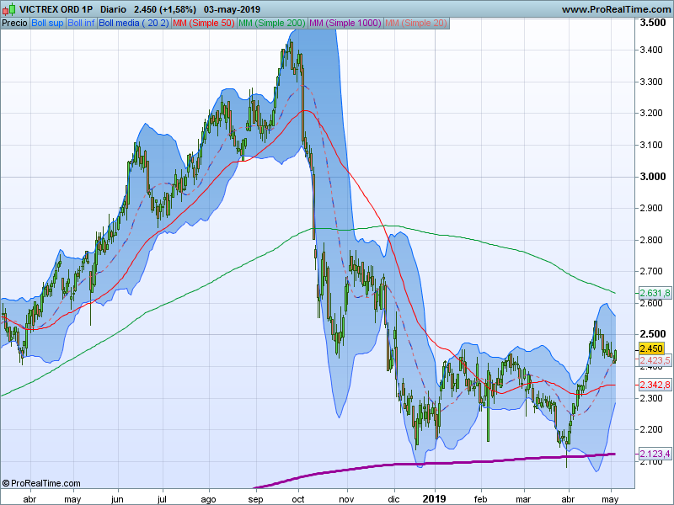Click the jul month label on time axis
This screenshot has width=674, height=505.
click(x=162, y=499)
